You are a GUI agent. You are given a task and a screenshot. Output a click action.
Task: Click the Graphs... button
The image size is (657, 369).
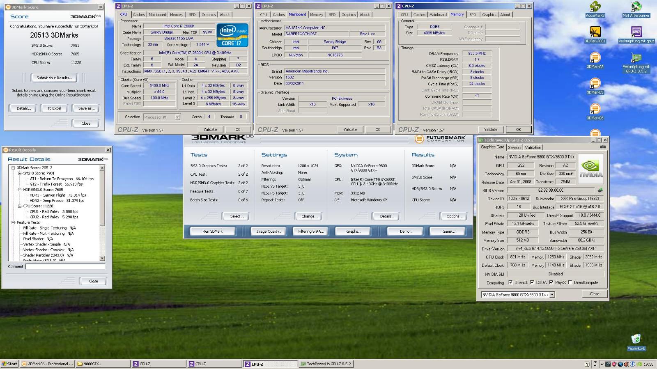(x=354, y=231)
